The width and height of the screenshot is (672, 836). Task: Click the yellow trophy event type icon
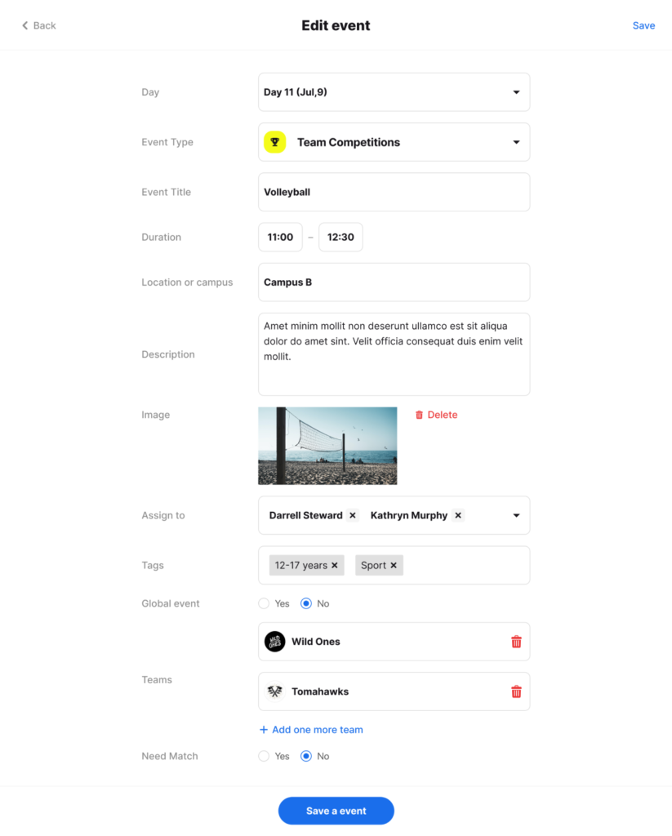(274, 142)
